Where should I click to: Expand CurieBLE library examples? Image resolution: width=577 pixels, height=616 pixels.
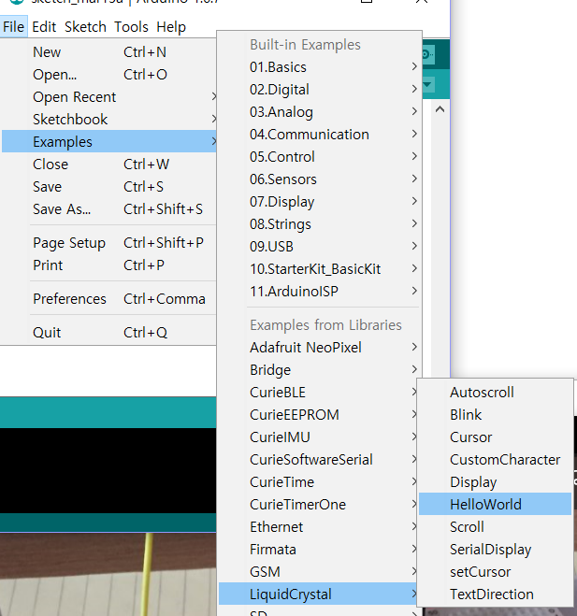318,392
